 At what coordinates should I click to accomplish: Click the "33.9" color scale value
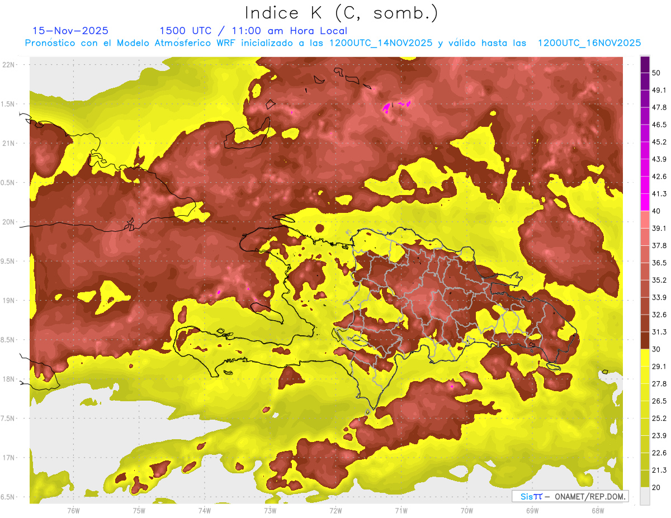tap(659, 297)
